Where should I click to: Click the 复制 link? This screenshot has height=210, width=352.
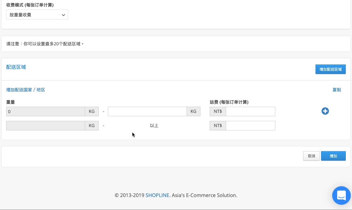click(x=337, y=90)
